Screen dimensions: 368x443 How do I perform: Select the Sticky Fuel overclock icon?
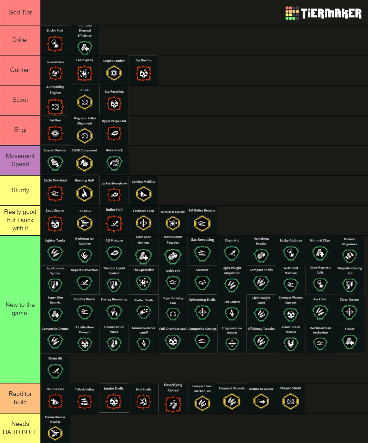[55, 45]
